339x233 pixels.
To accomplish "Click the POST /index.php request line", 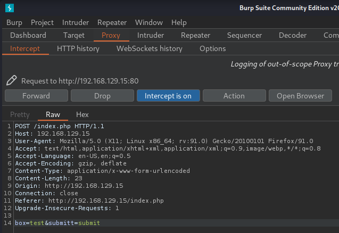I will (x=60, y=126).
